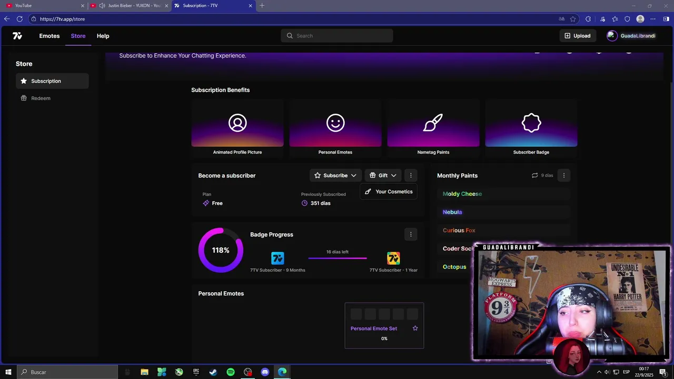The image size is (674, 379).
Task: Open Discord from the taskbar
Action: point(265,372)
